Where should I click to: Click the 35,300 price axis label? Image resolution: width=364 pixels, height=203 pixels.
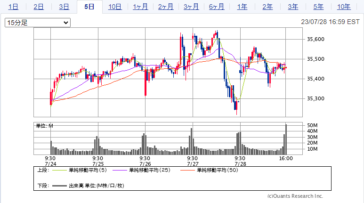315,98
